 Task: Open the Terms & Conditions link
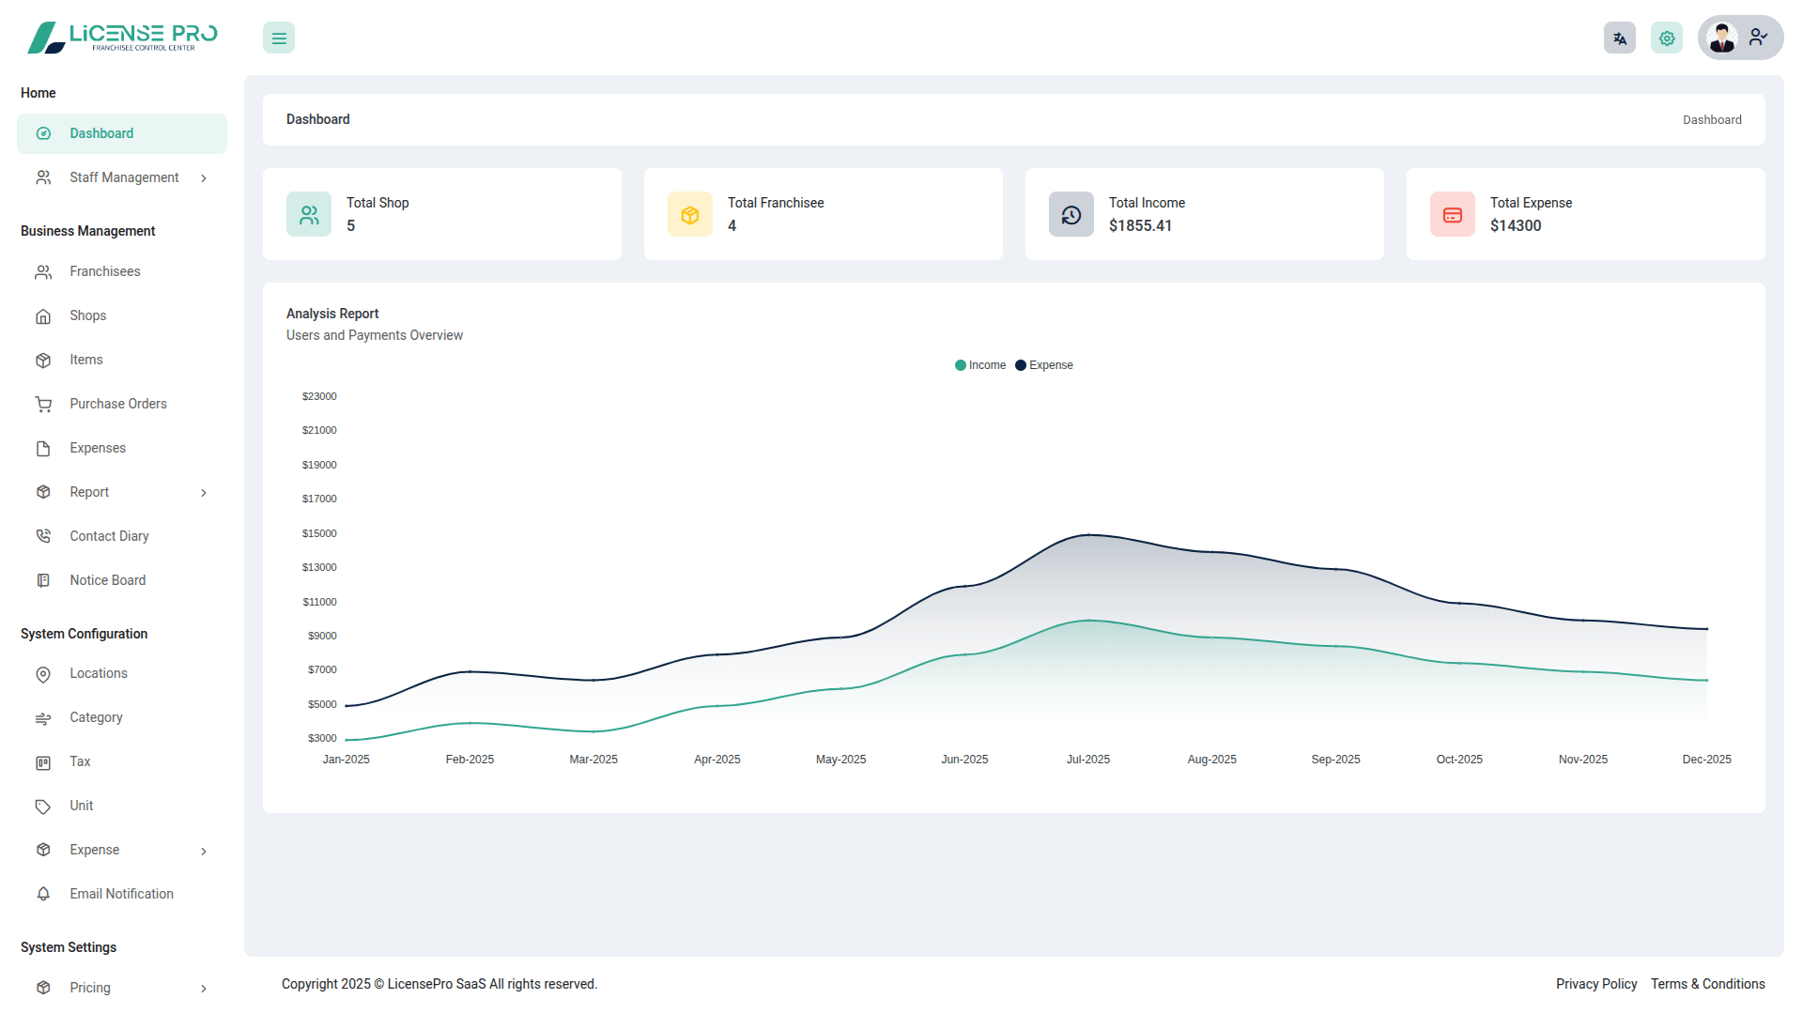click(x=1707, y=984)
